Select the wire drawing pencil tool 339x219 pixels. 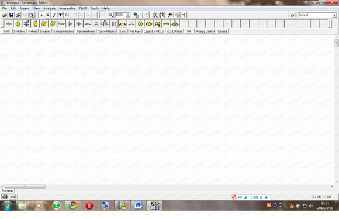click(54, 15)
